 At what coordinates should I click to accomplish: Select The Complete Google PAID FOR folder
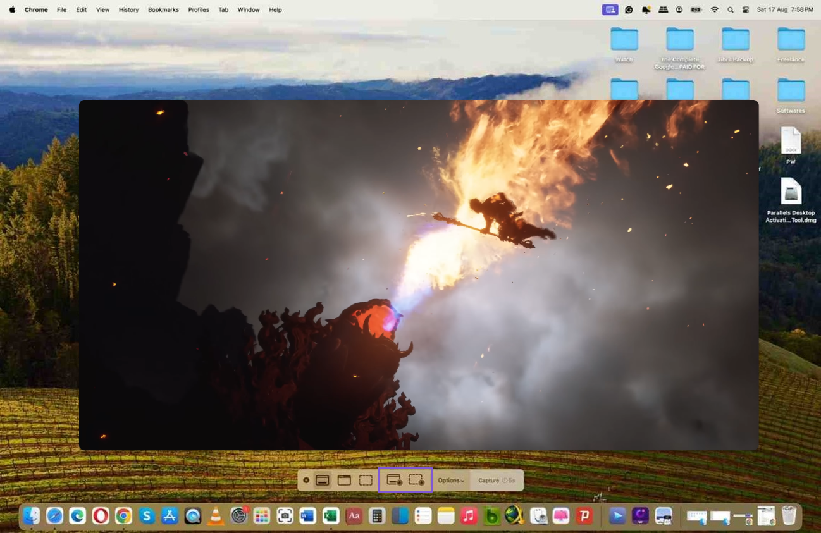(680, 48)
